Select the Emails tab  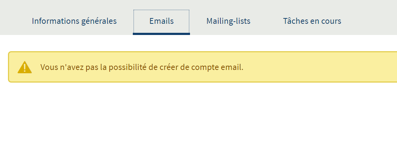(x=161, y=21)
